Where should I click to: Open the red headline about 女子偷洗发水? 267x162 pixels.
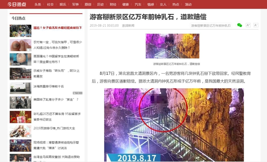pyautogui.click(x=58, y=28)
